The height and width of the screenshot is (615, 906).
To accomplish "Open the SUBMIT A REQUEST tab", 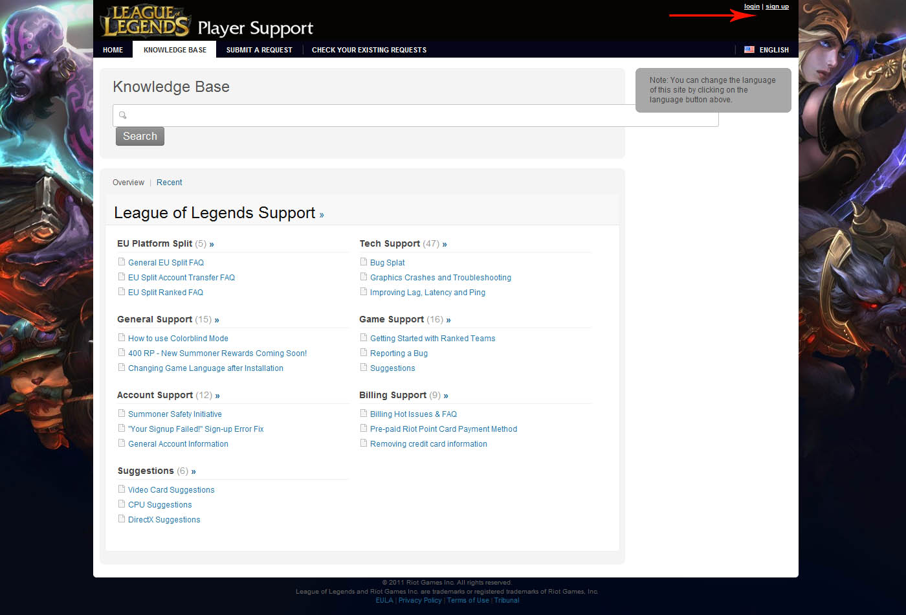I will click(259, 49).
